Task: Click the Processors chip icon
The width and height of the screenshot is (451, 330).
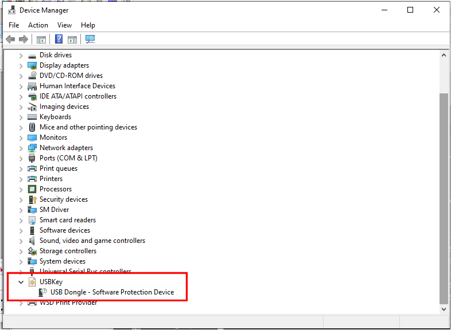Action: click(x=32, y=189)
